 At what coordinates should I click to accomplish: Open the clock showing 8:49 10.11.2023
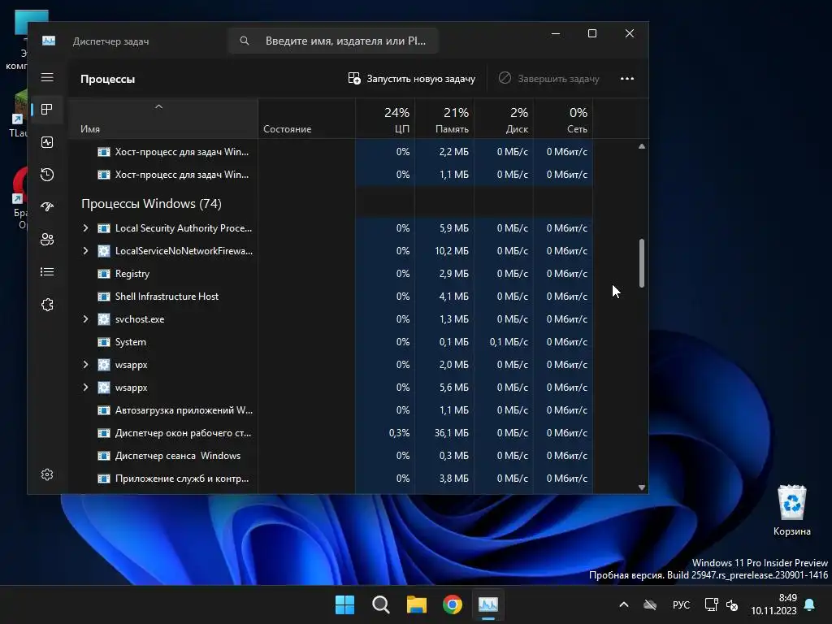[773, 604]
